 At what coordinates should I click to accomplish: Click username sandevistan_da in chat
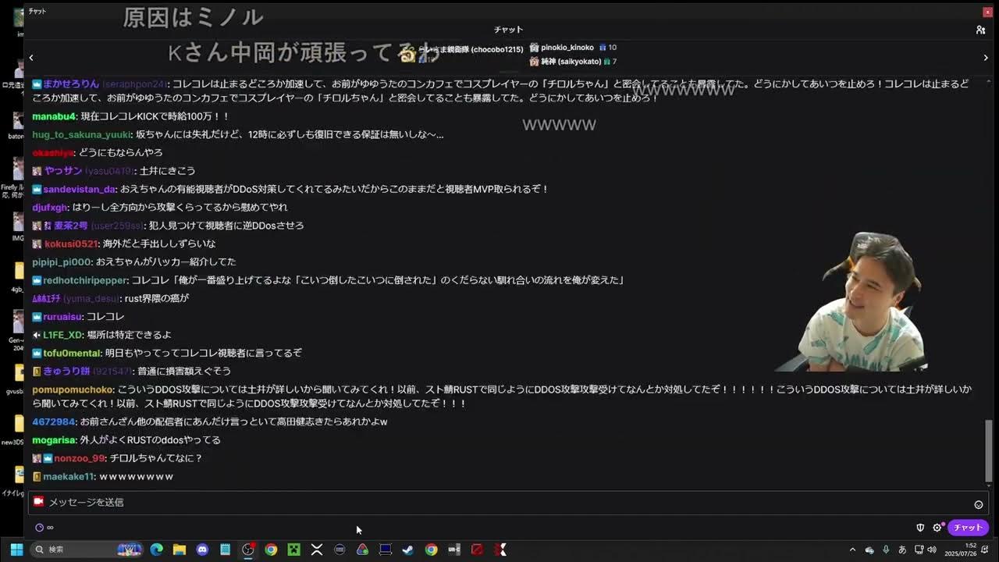coord(79,189)
